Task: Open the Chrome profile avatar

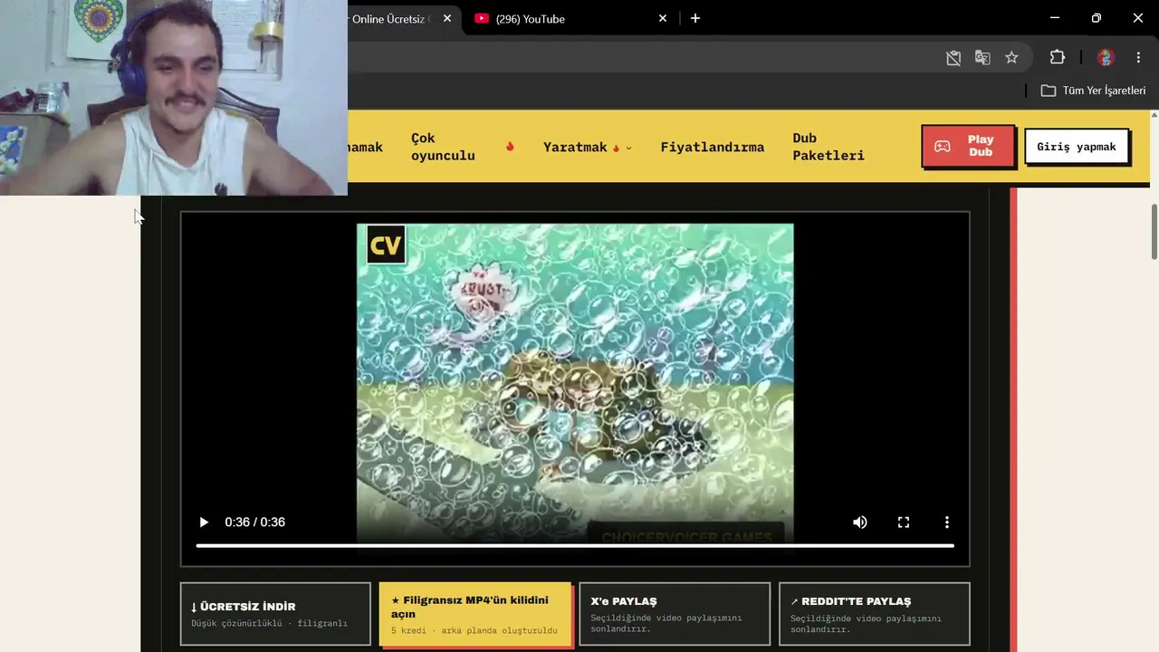Action: (1105, 58)
